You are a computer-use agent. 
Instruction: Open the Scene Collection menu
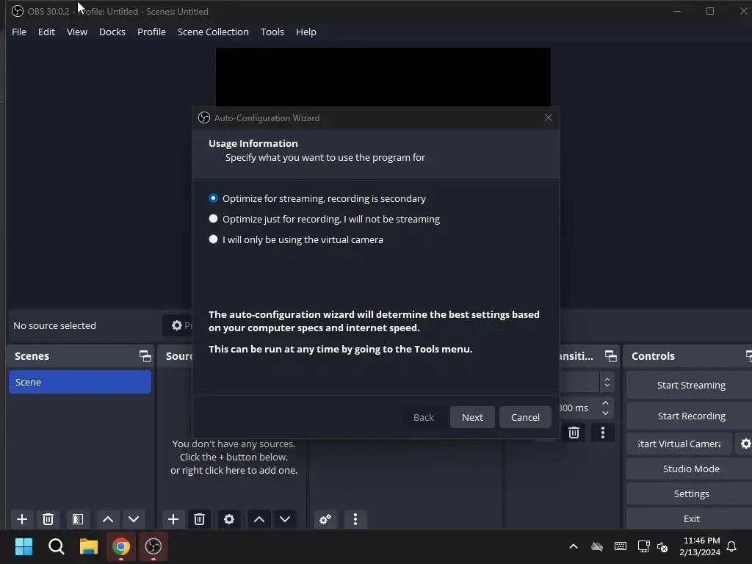tap(213, 32)
